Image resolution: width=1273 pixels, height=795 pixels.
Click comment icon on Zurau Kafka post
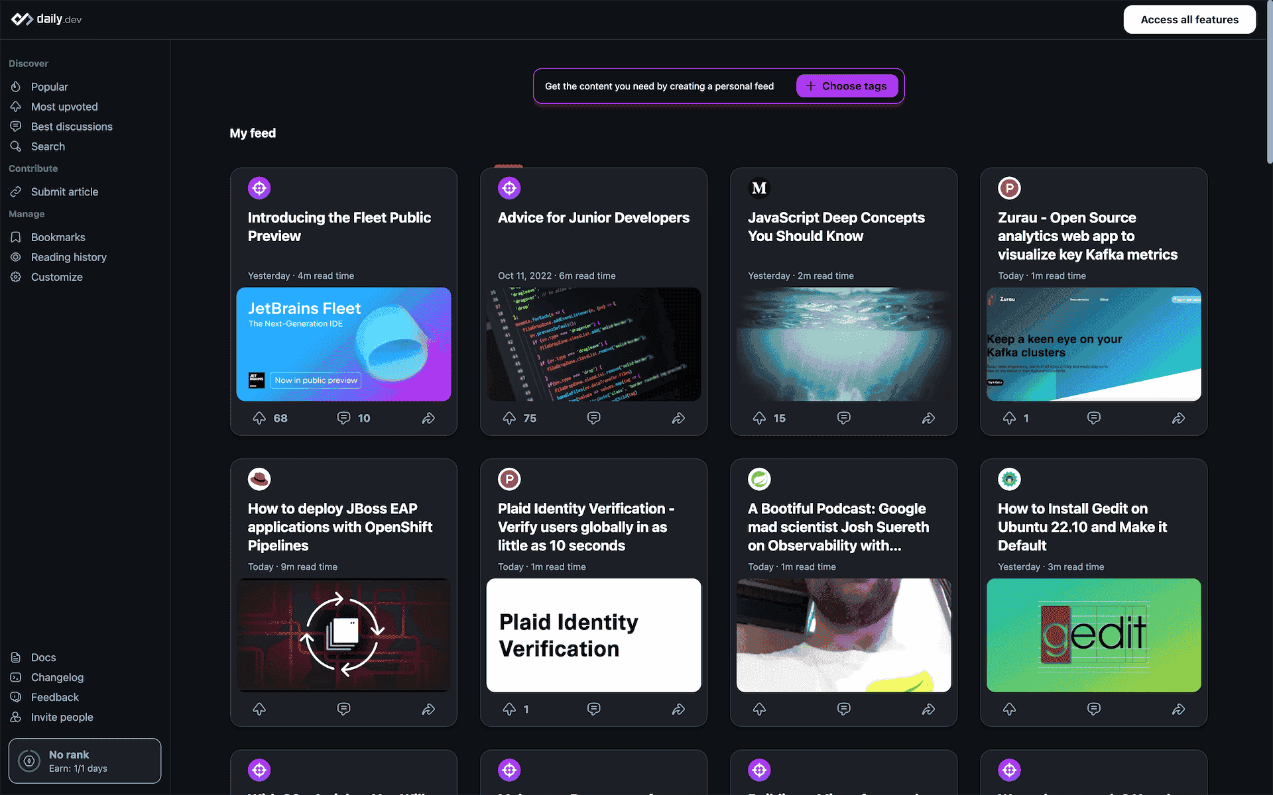pyautogui.click(x=1093, y=418)
